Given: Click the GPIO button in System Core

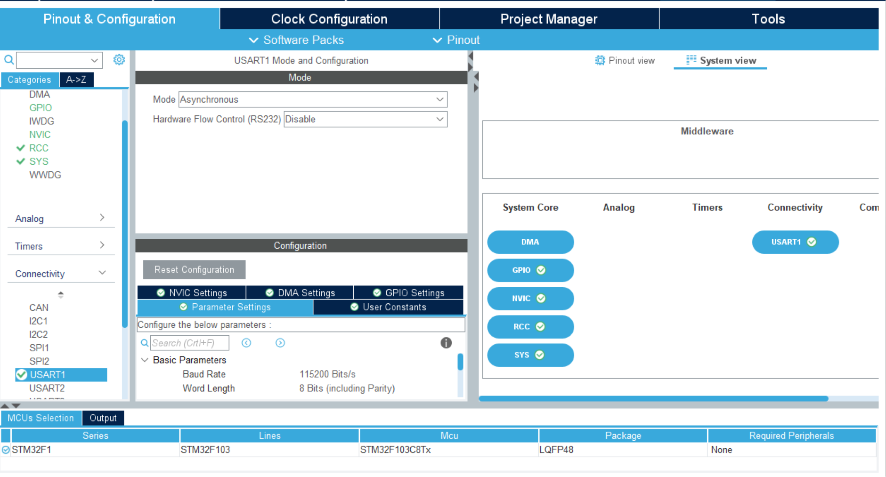Looking at the screenshot, I should coord(530,270).
